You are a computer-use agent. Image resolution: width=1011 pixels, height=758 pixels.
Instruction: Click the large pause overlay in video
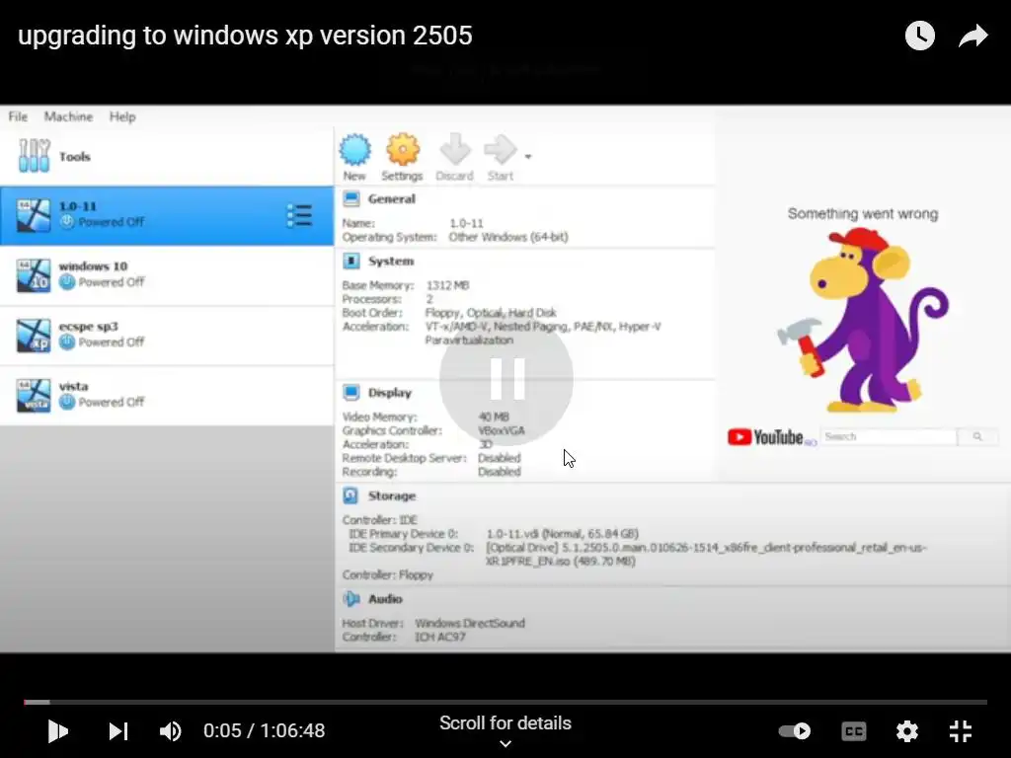point(506,379)
